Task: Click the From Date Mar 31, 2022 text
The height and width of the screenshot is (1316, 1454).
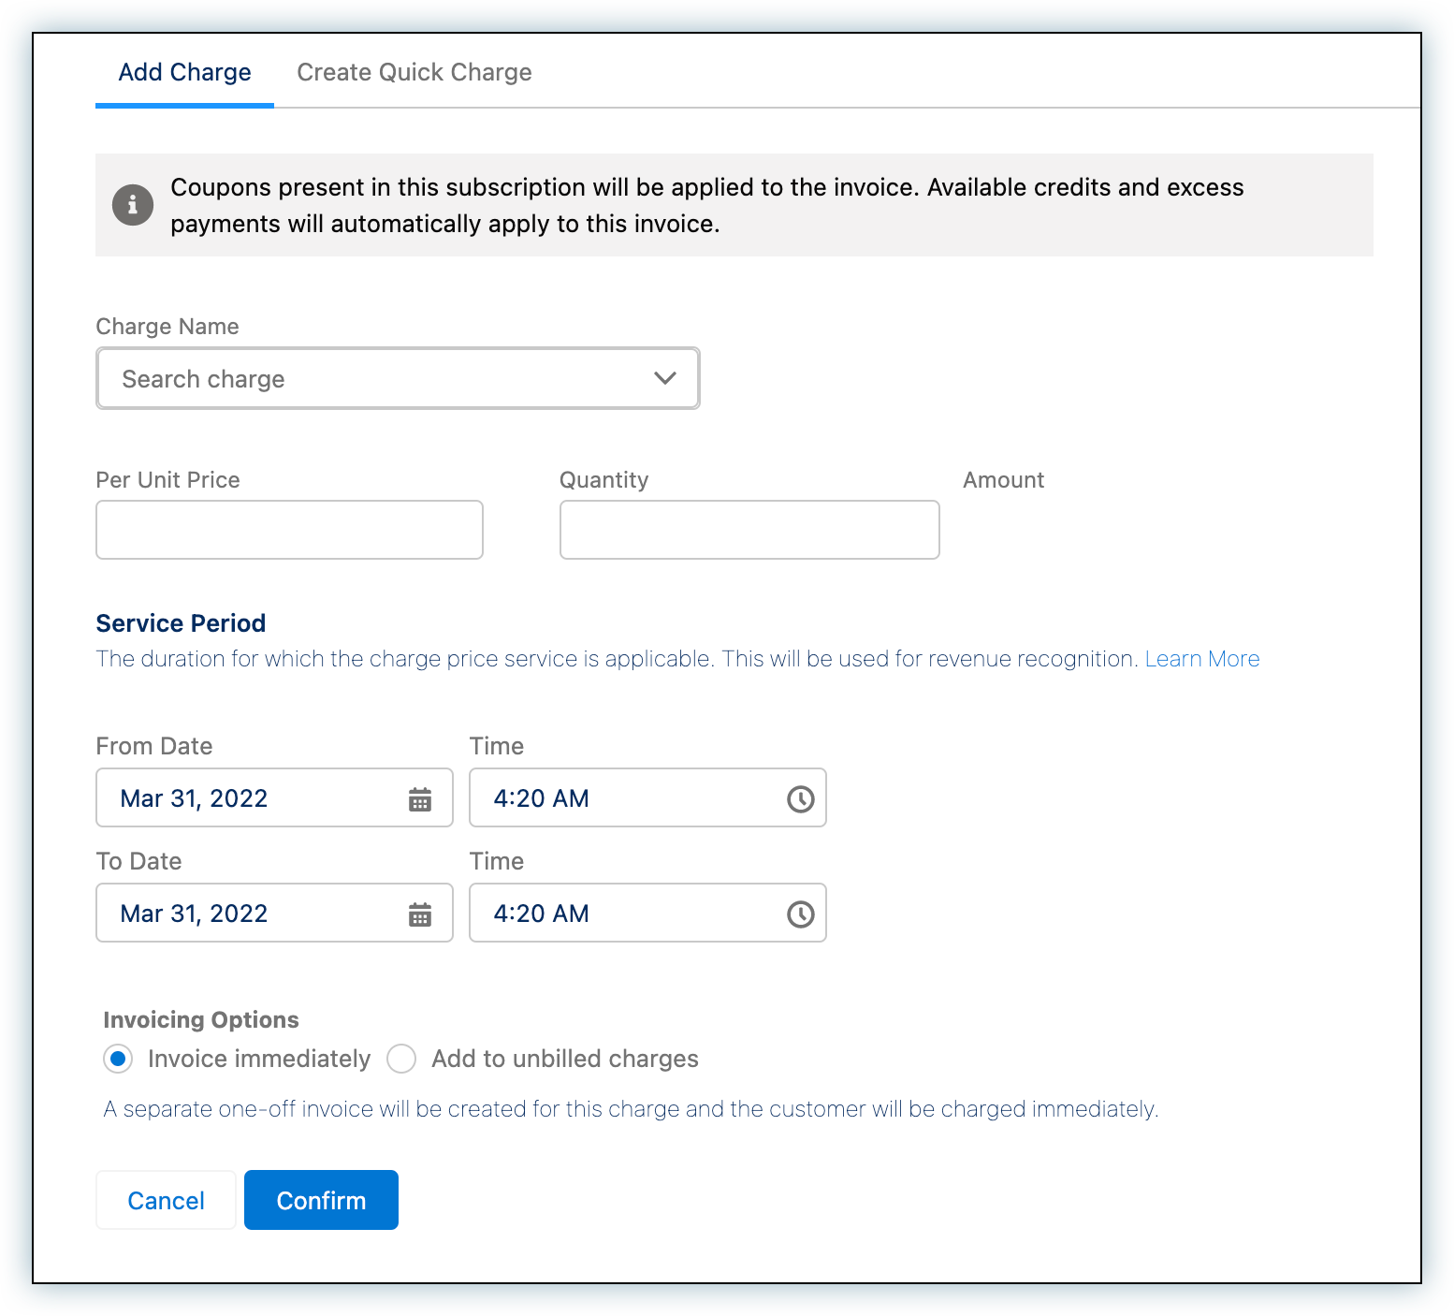Action: [x=195, y=798]
